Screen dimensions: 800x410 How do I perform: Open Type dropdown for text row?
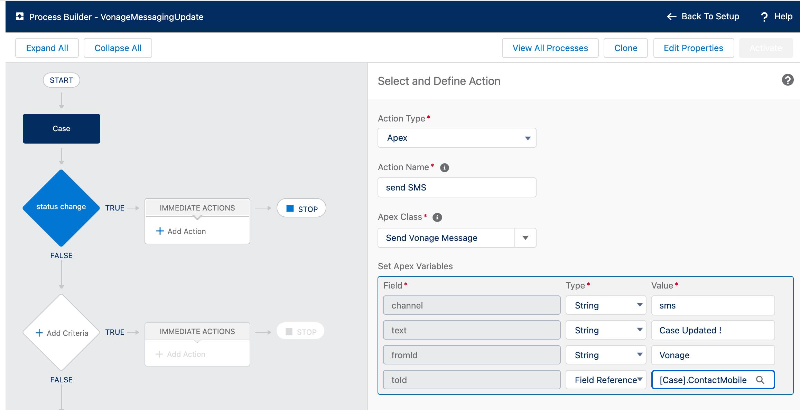point(606,330)
